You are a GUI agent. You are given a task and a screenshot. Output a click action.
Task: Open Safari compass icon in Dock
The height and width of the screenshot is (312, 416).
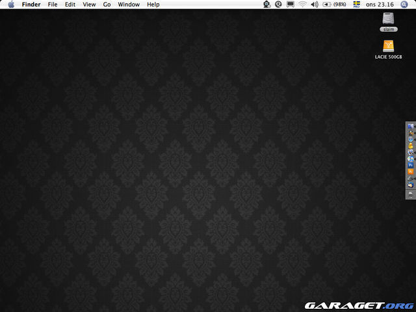(411, 139)
